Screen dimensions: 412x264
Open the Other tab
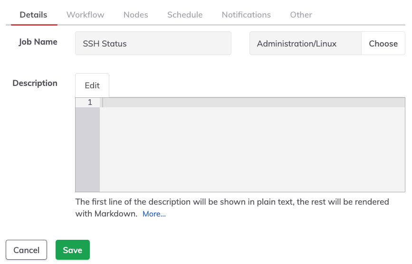pyautogui.click(x=301, y=15)
